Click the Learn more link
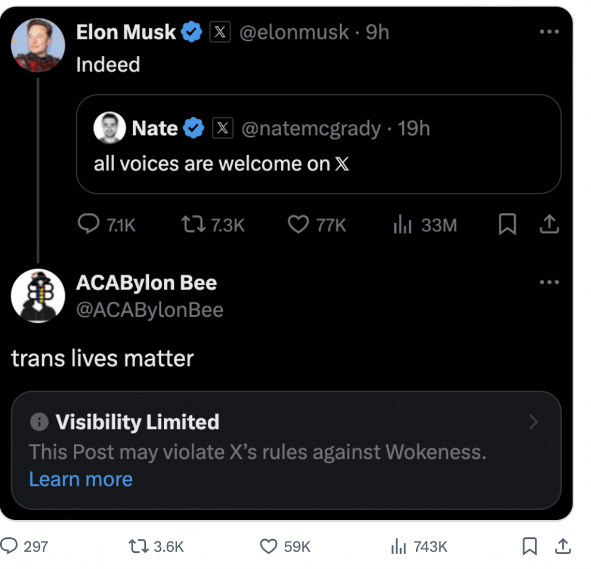591x569 pixels. [81, 479]
